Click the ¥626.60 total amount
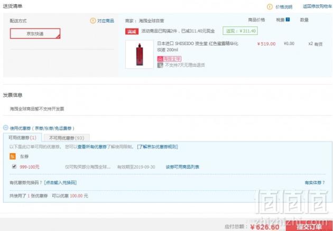 265,227
